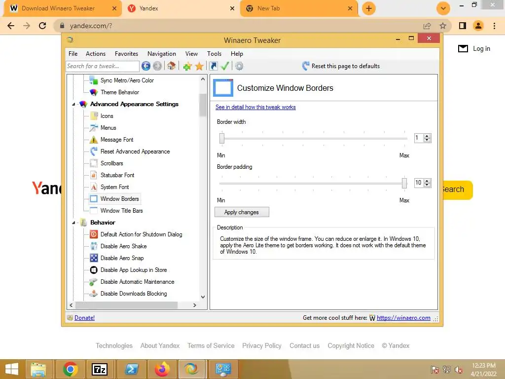Click Log in on Yandex page
Image resolution: width=505 pixels, height=379 pixels.
click(481, 49)
